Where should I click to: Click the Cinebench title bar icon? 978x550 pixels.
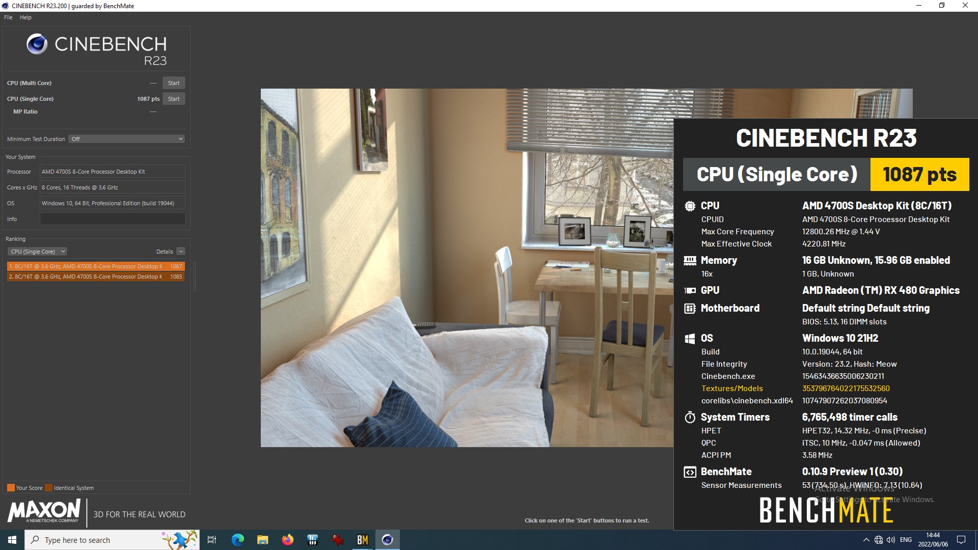click(x=6, y=6)
